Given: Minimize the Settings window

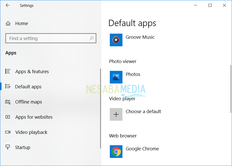Looking at the screenshot, I should (x=196, y=5).
